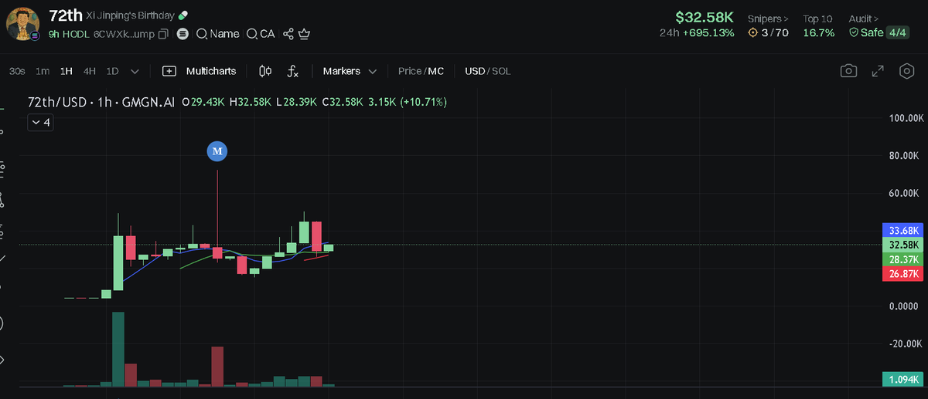Open the Audit details link
The height and width of the screenshot is (399, 928).
(864, 18)
